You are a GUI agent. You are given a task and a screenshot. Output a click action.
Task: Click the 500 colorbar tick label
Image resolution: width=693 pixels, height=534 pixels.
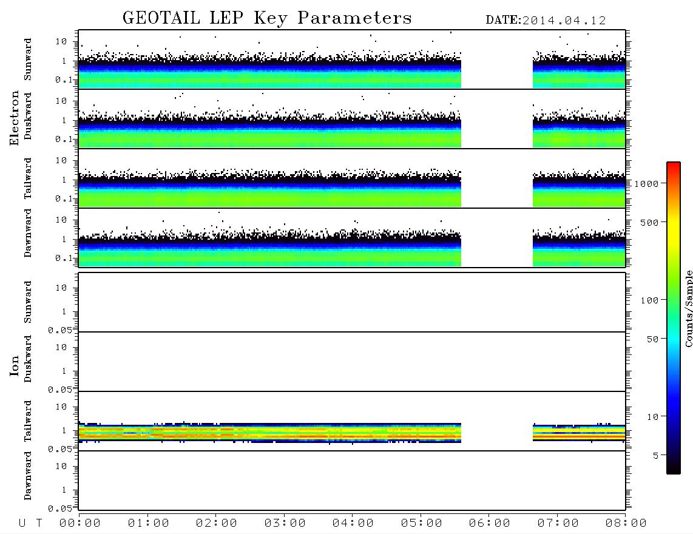(x=650, y=223)
